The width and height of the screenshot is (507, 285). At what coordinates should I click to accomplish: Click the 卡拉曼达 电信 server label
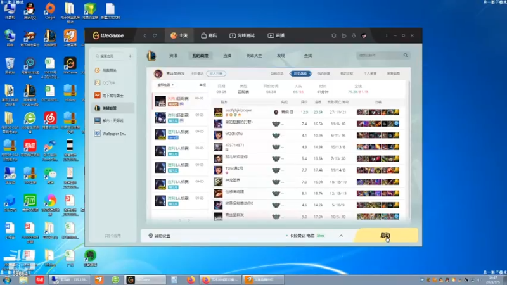(302, 236)
